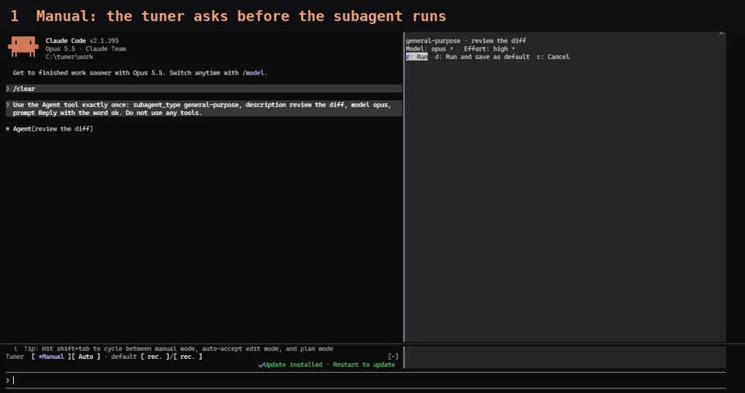Click the prompt chevron at the input line
This screenshot has width=745, height=393.
click(x=8, y=380)
